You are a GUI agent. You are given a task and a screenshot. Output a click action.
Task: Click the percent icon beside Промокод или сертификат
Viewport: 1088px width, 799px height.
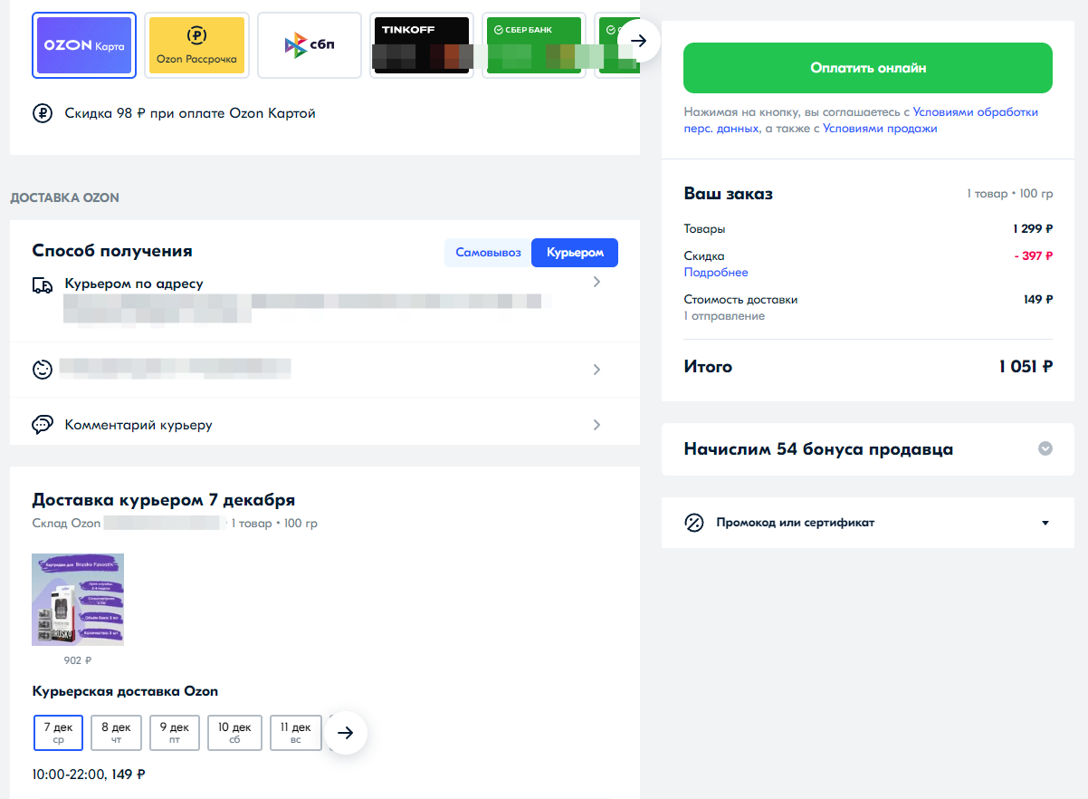pyautogui.click(x=694, y=523)
